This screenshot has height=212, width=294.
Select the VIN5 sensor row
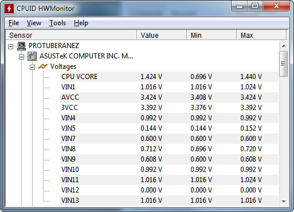(x=169, y=128)
